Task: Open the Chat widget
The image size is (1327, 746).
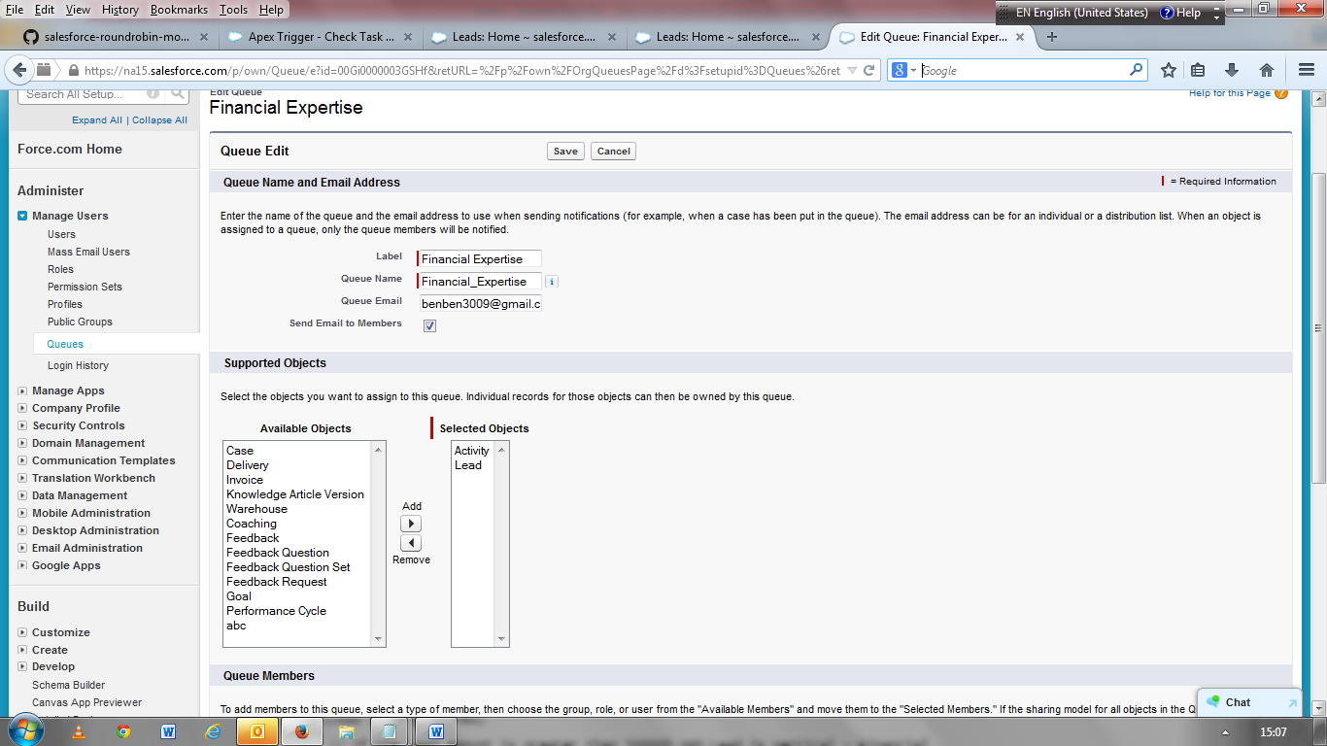Action: pyautogui.click(x=1247, y=702)
